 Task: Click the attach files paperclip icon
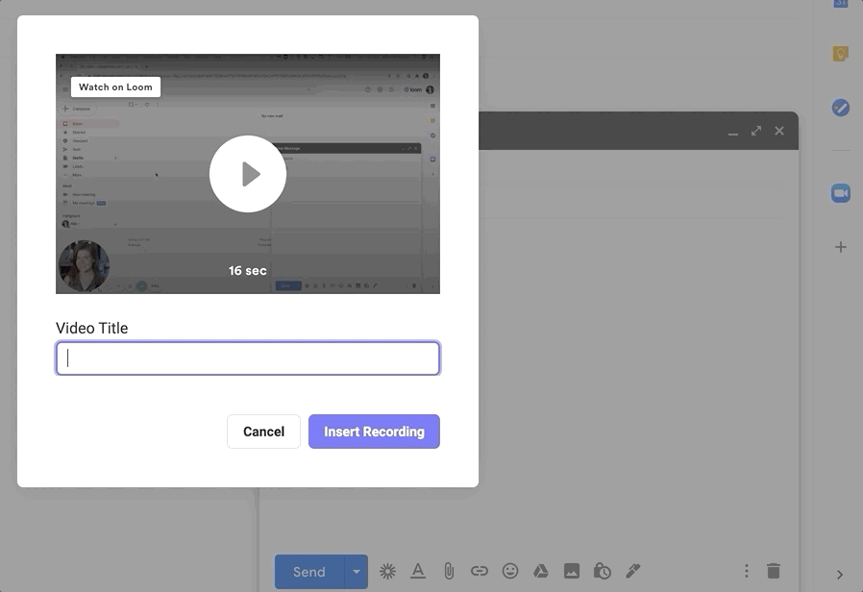tap(449, 571)
